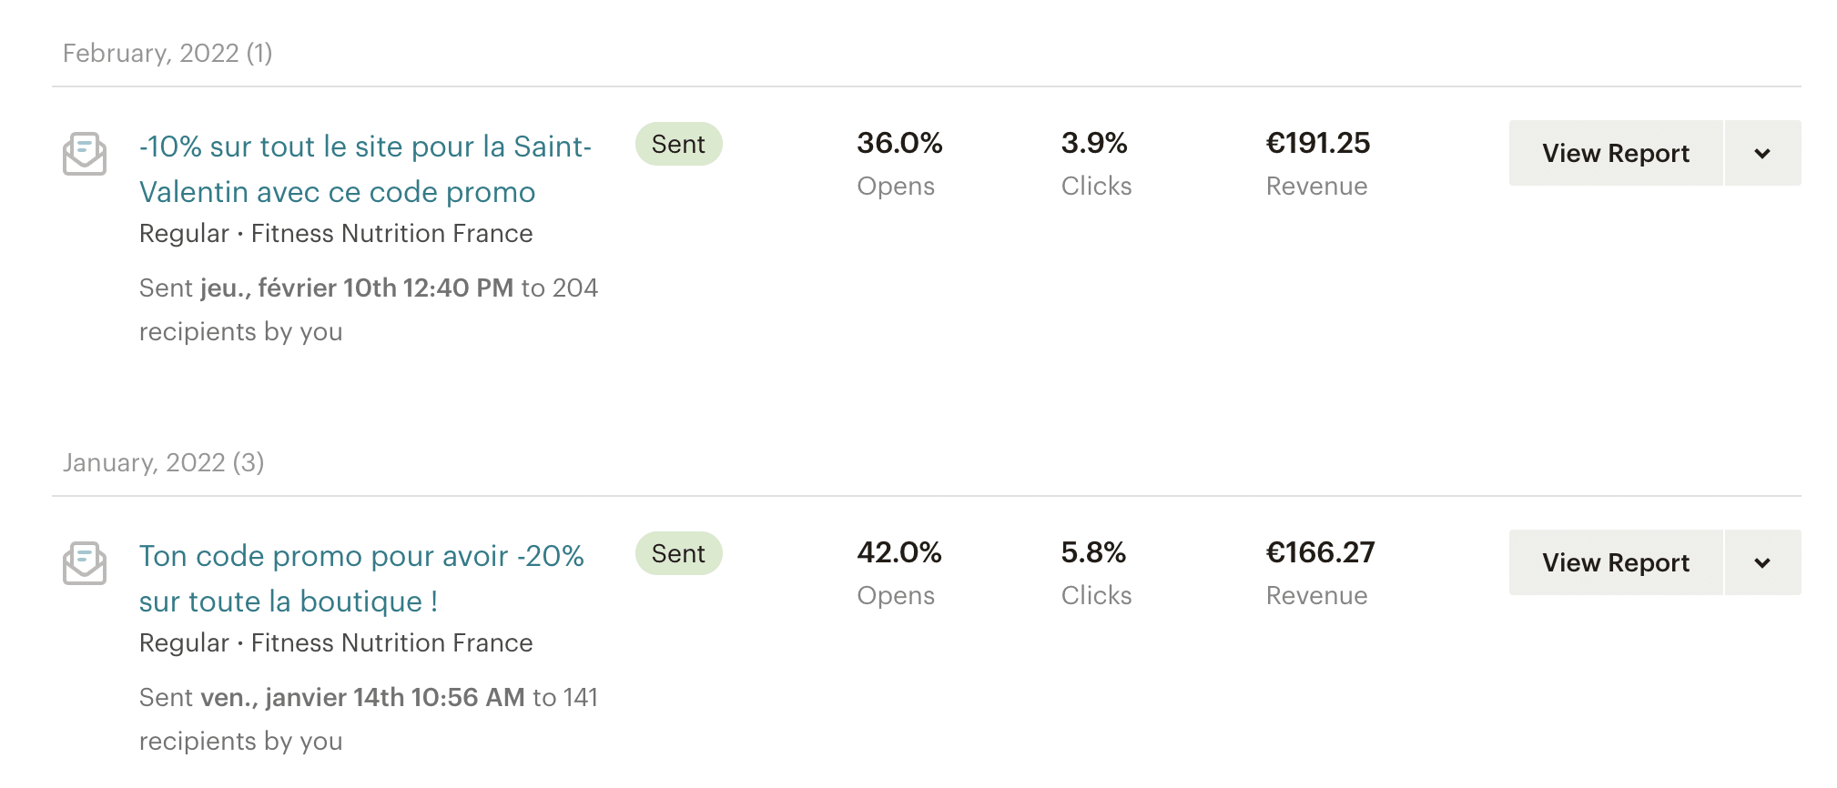Screen dimensions: 1837x788
Task: Click the email icon beside the Saint-Valentin campaign
Action: point(85,154)
